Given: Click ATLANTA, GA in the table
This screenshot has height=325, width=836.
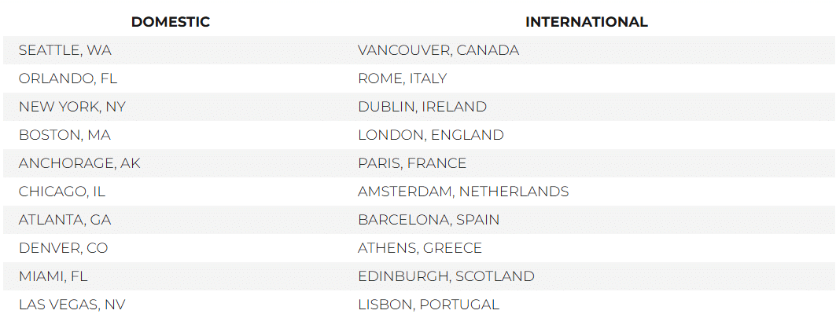Looking at the screenshot, I should [65, 220].
